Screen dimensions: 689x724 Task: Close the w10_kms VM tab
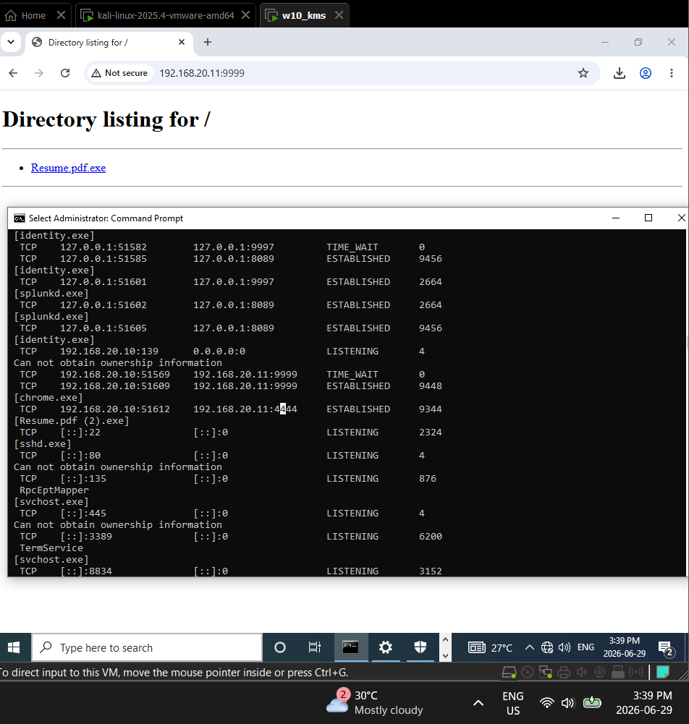pyautogui.click(x=339, y=15)
